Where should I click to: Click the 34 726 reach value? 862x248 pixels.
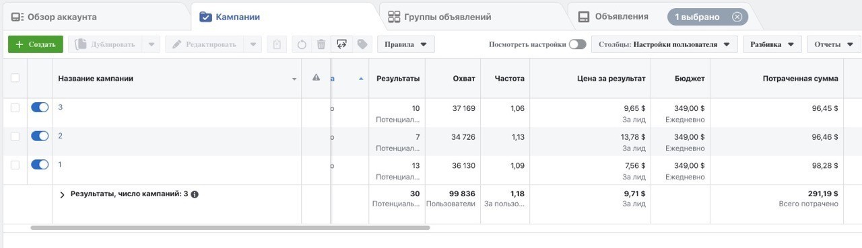463,137
